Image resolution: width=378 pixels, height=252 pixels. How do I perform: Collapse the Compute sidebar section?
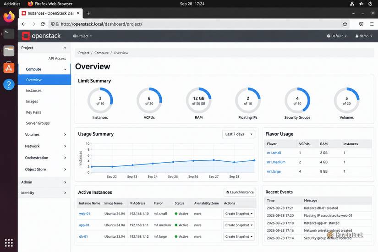pyautogui.click(x=44, y=69)
